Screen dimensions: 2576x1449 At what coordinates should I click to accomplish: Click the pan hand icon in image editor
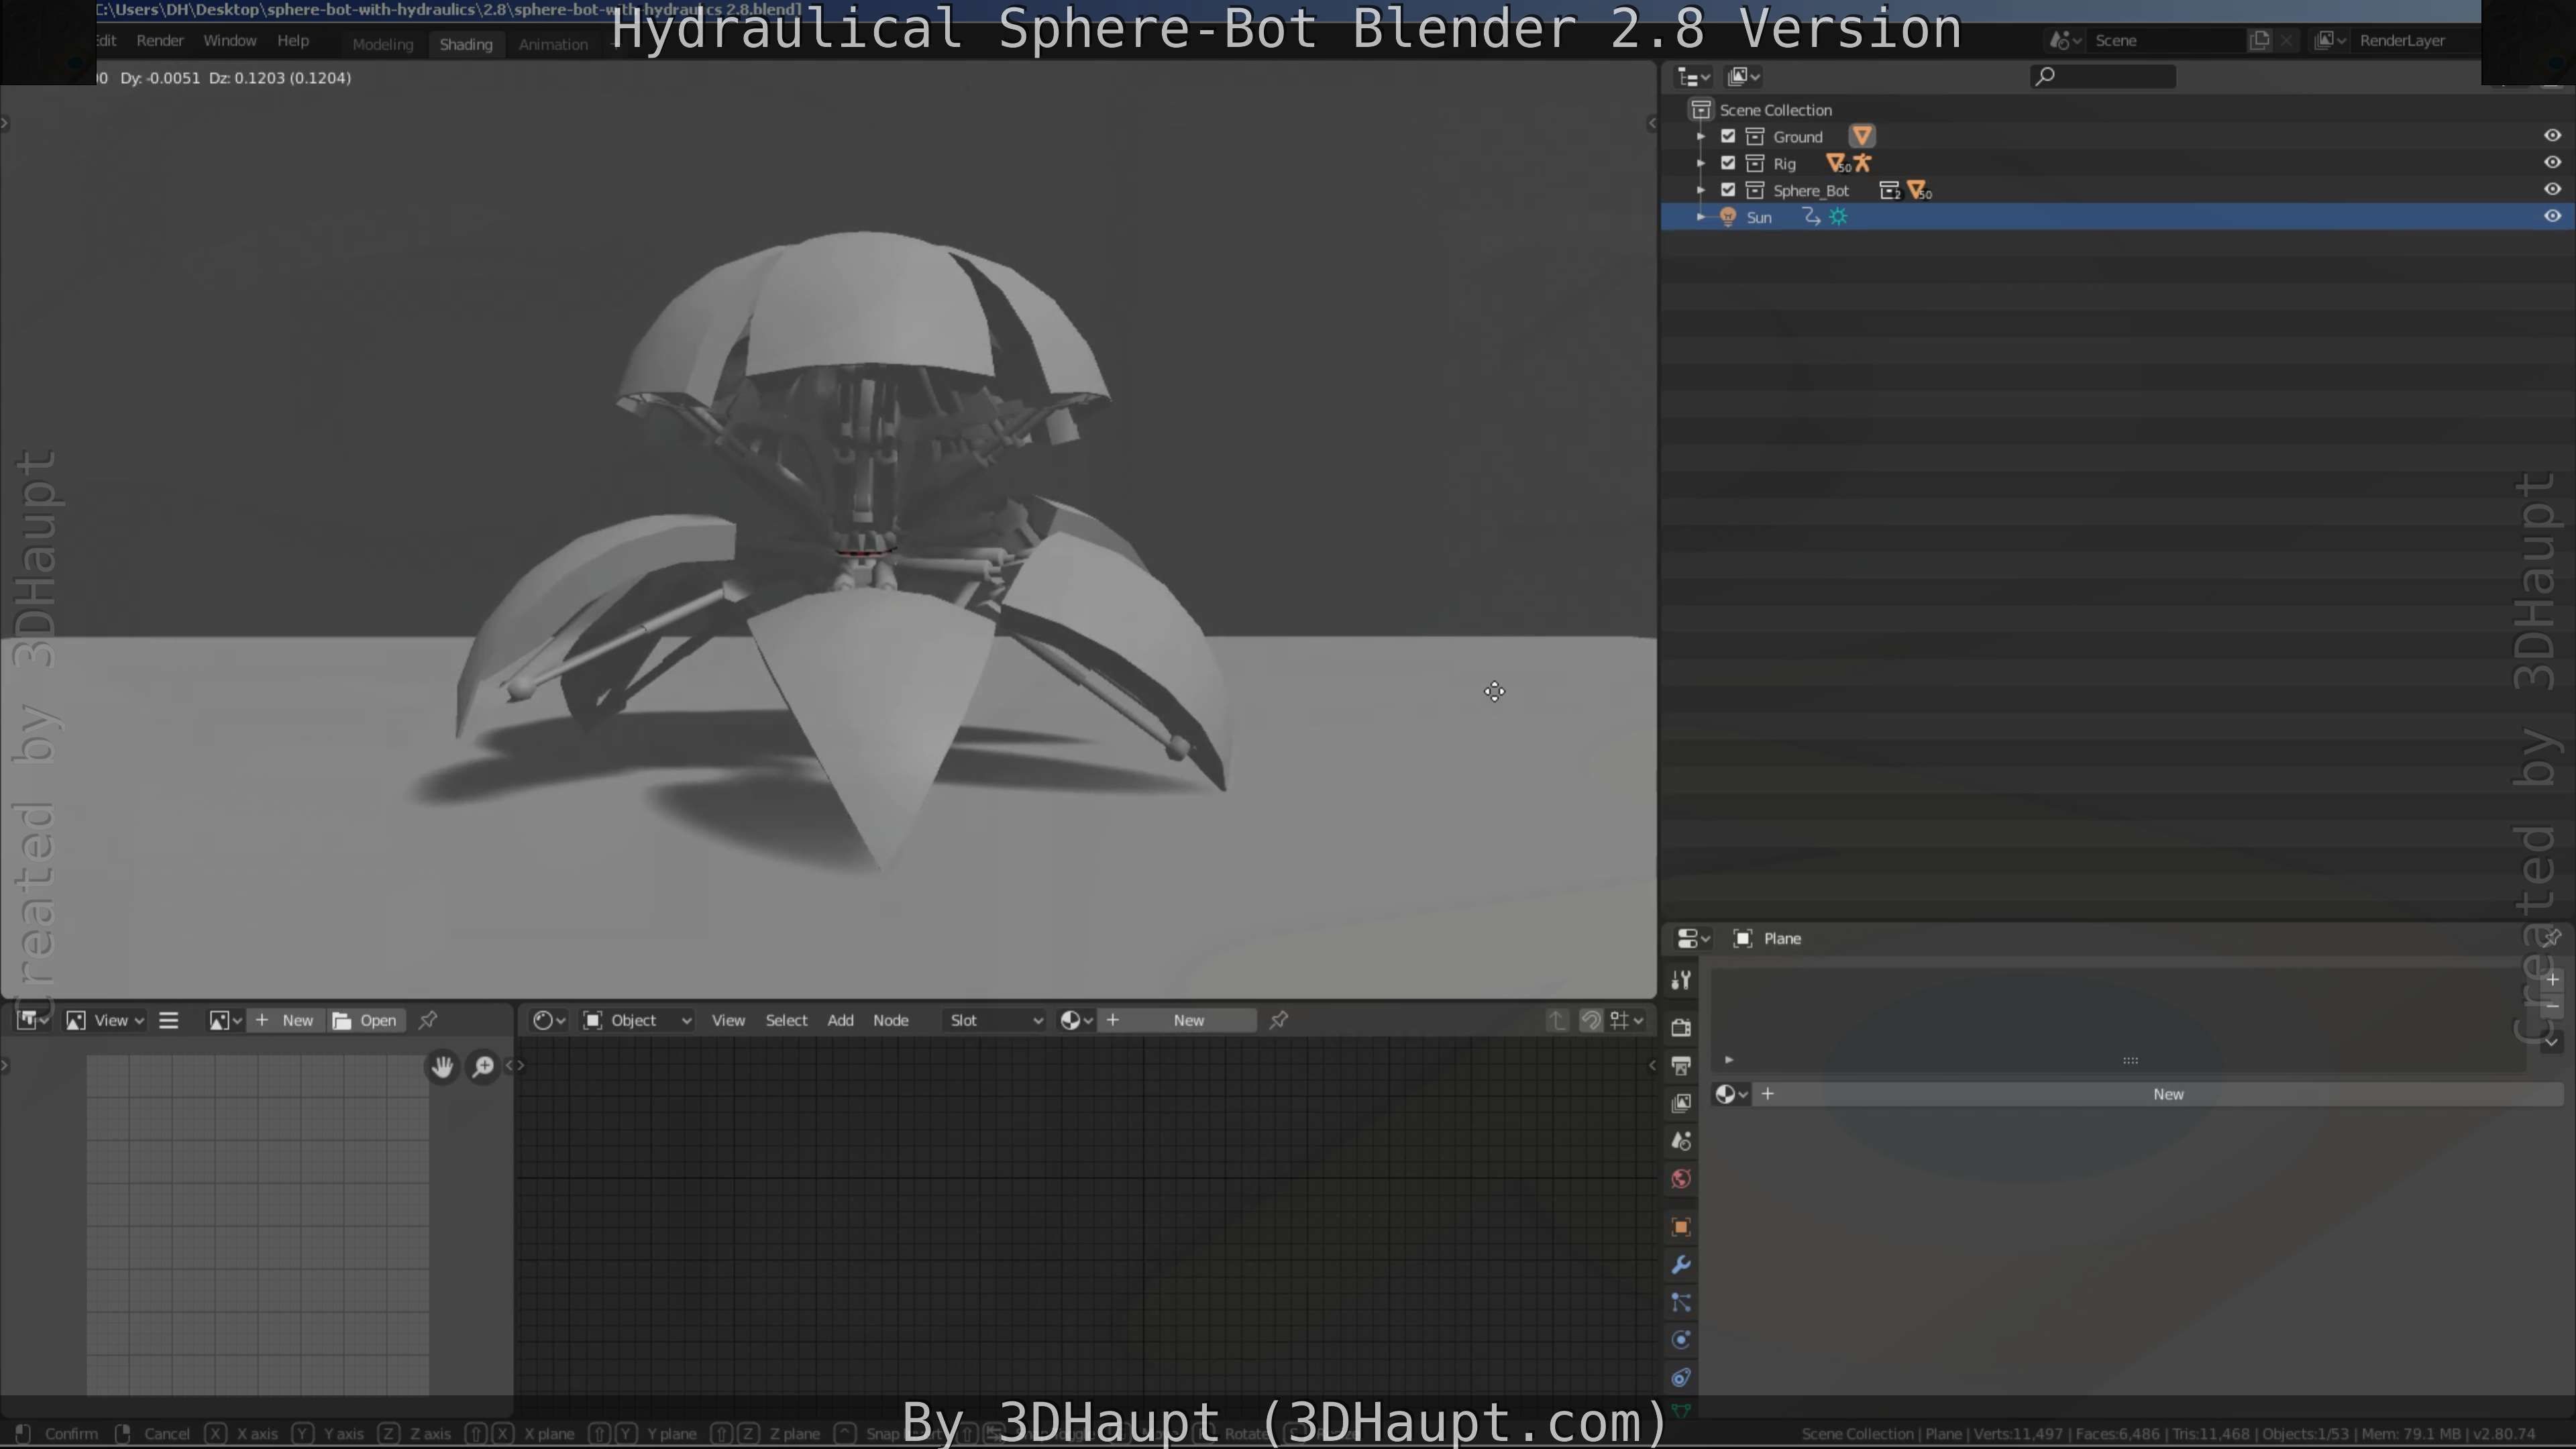(x=443, y=1067)
